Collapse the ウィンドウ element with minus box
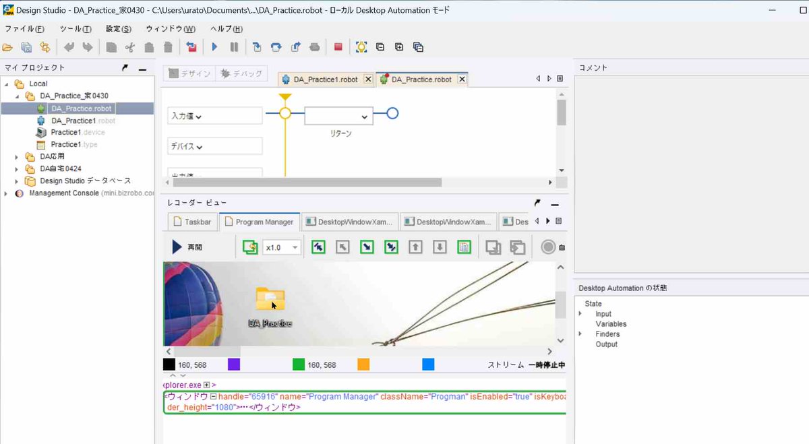The width and height of the screenshot is (809, 444). [213, 397]
